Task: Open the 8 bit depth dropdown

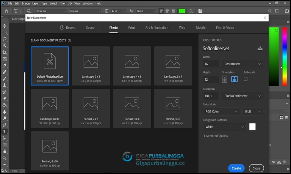Action: (253, 111)
